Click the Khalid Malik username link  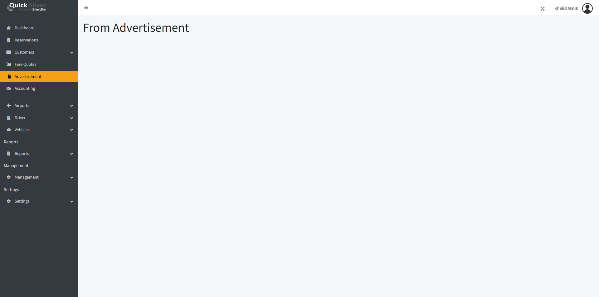(x=566, y=8)
